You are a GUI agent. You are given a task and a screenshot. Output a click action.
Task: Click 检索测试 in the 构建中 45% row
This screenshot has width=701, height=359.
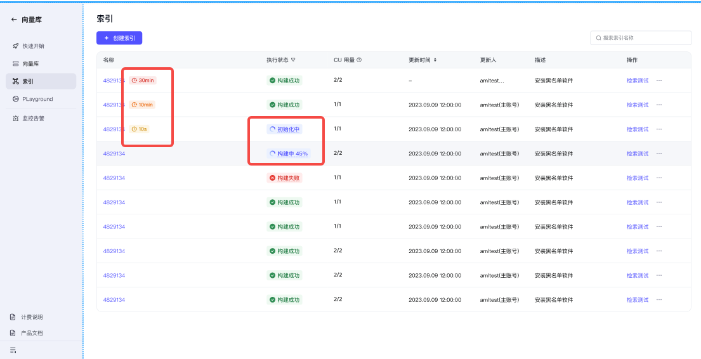pyautogui.click(x=638, y=153)
